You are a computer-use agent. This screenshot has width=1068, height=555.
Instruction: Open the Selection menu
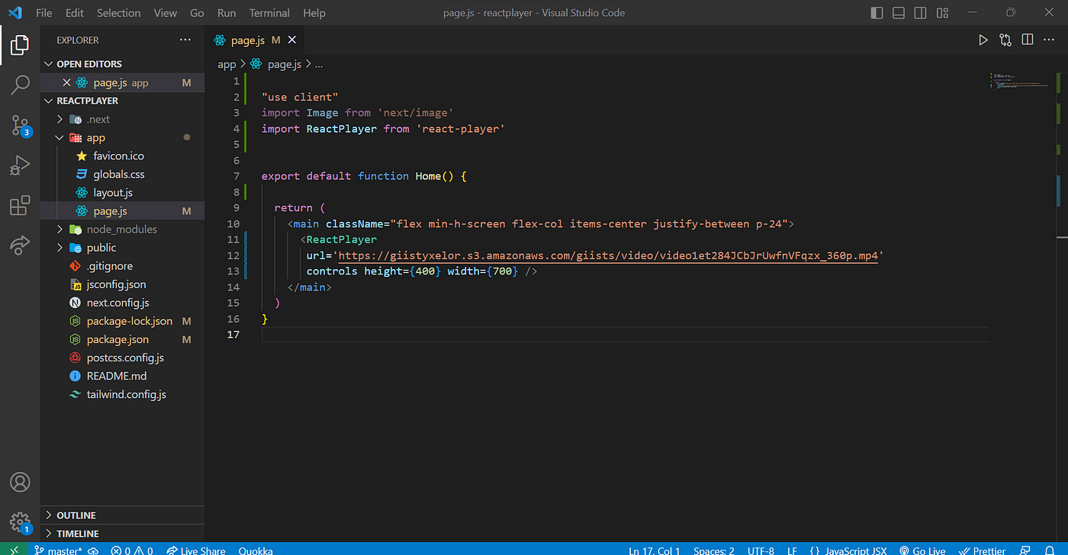click(119, 13)
